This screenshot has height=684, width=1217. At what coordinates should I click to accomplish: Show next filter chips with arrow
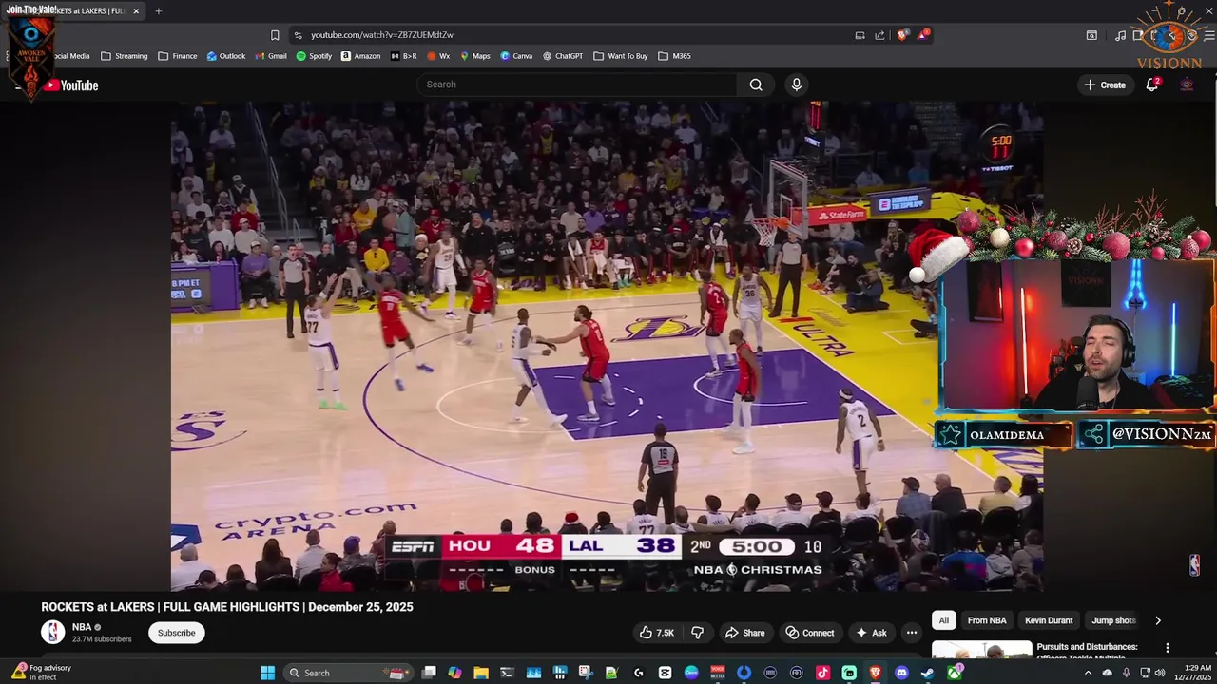[1157, 620]
